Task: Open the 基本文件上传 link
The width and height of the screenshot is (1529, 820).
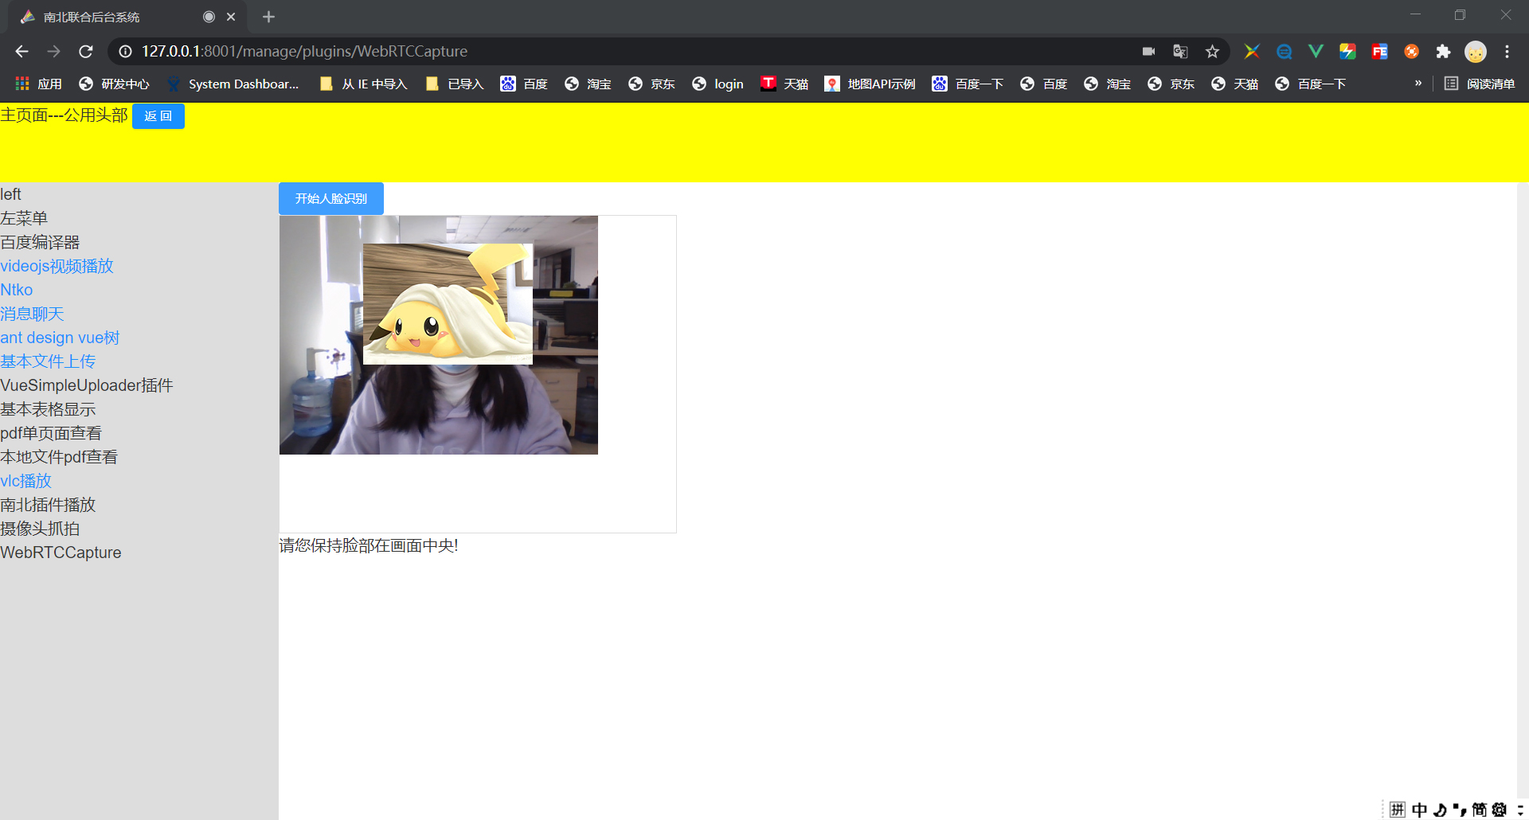Action: (x=48, y=361)
